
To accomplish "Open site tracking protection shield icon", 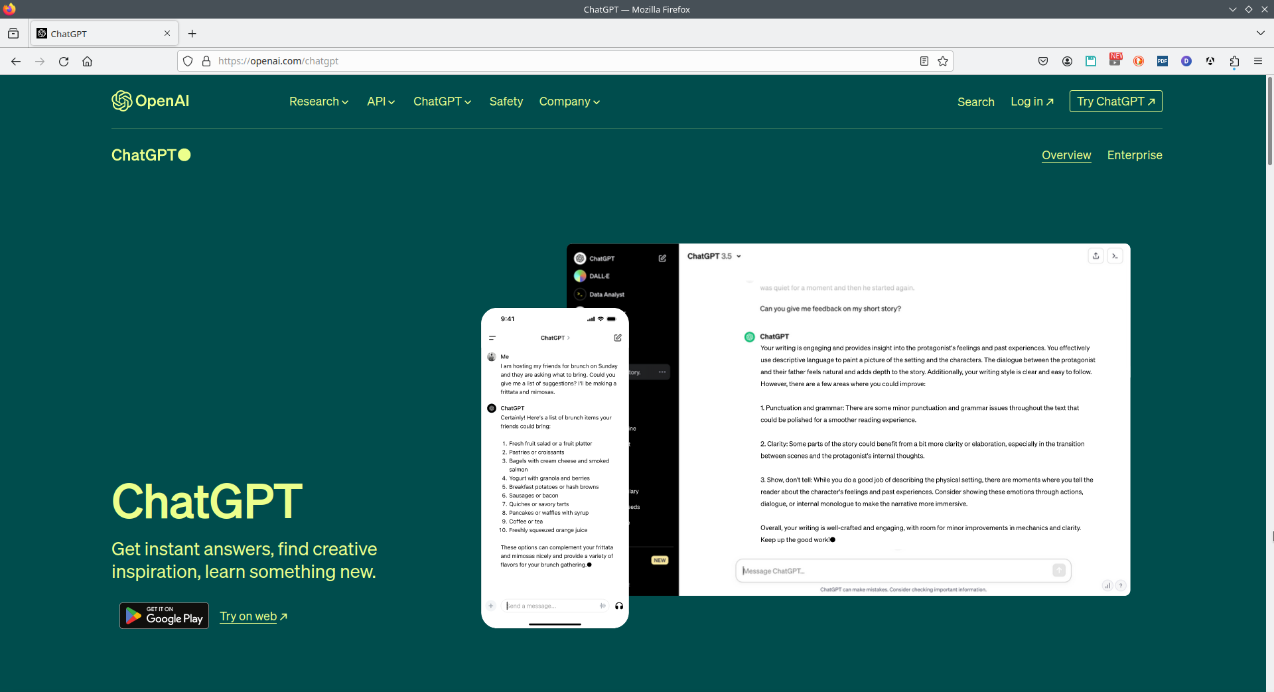I will (188, 61).
